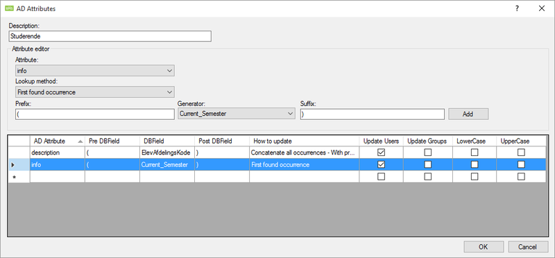This screenshot has height=258, width=555.
Task: Click the Update Users column header
Action: [381, 141]
